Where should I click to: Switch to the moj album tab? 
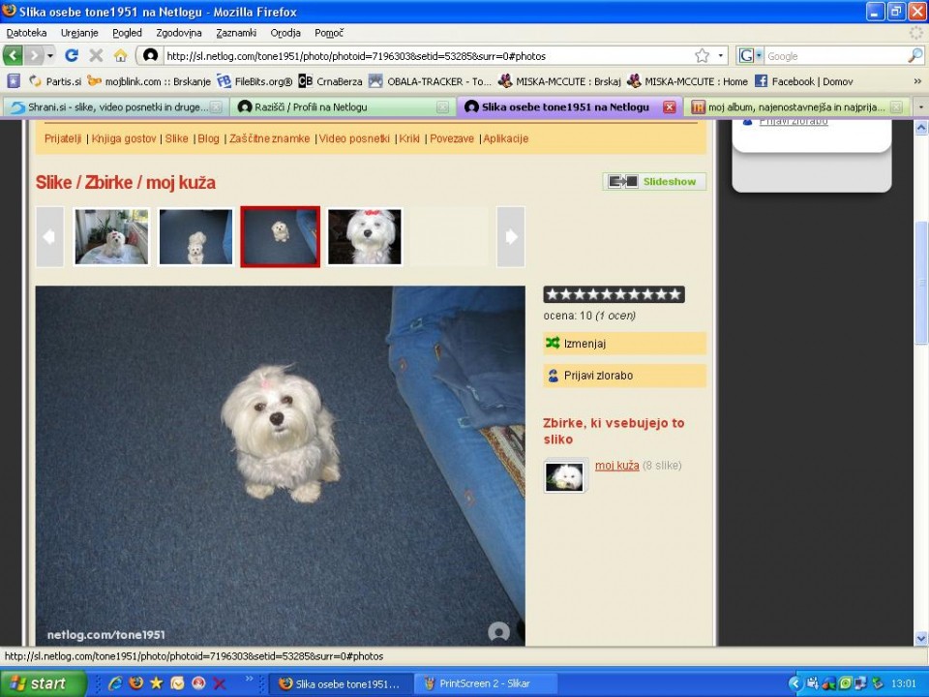797,106
